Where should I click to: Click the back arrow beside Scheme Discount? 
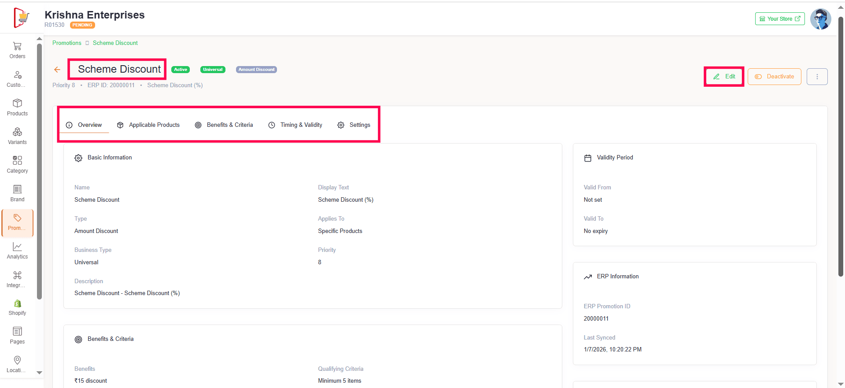coord(57,70)
